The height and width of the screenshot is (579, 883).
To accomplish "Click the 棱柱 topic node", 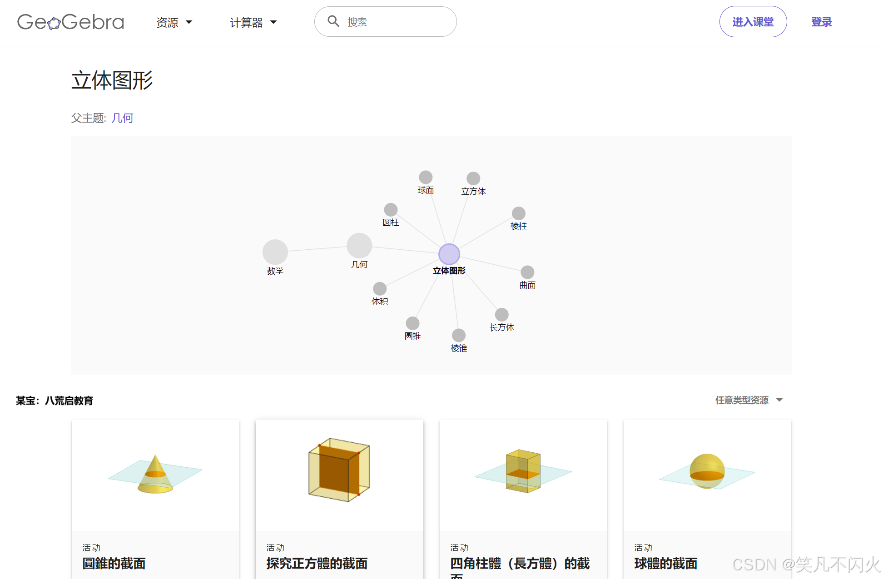I will tap(518, 213).
